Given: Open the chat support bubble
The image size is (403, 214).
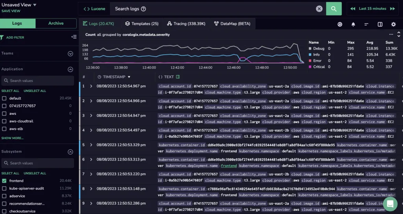Looking at the screenshot, I should click(390, 204).
